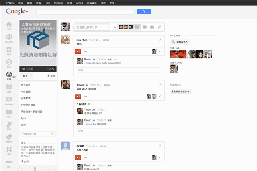
Task: Open the Actions dropdown under community cover
Action: tap(27, 76)
